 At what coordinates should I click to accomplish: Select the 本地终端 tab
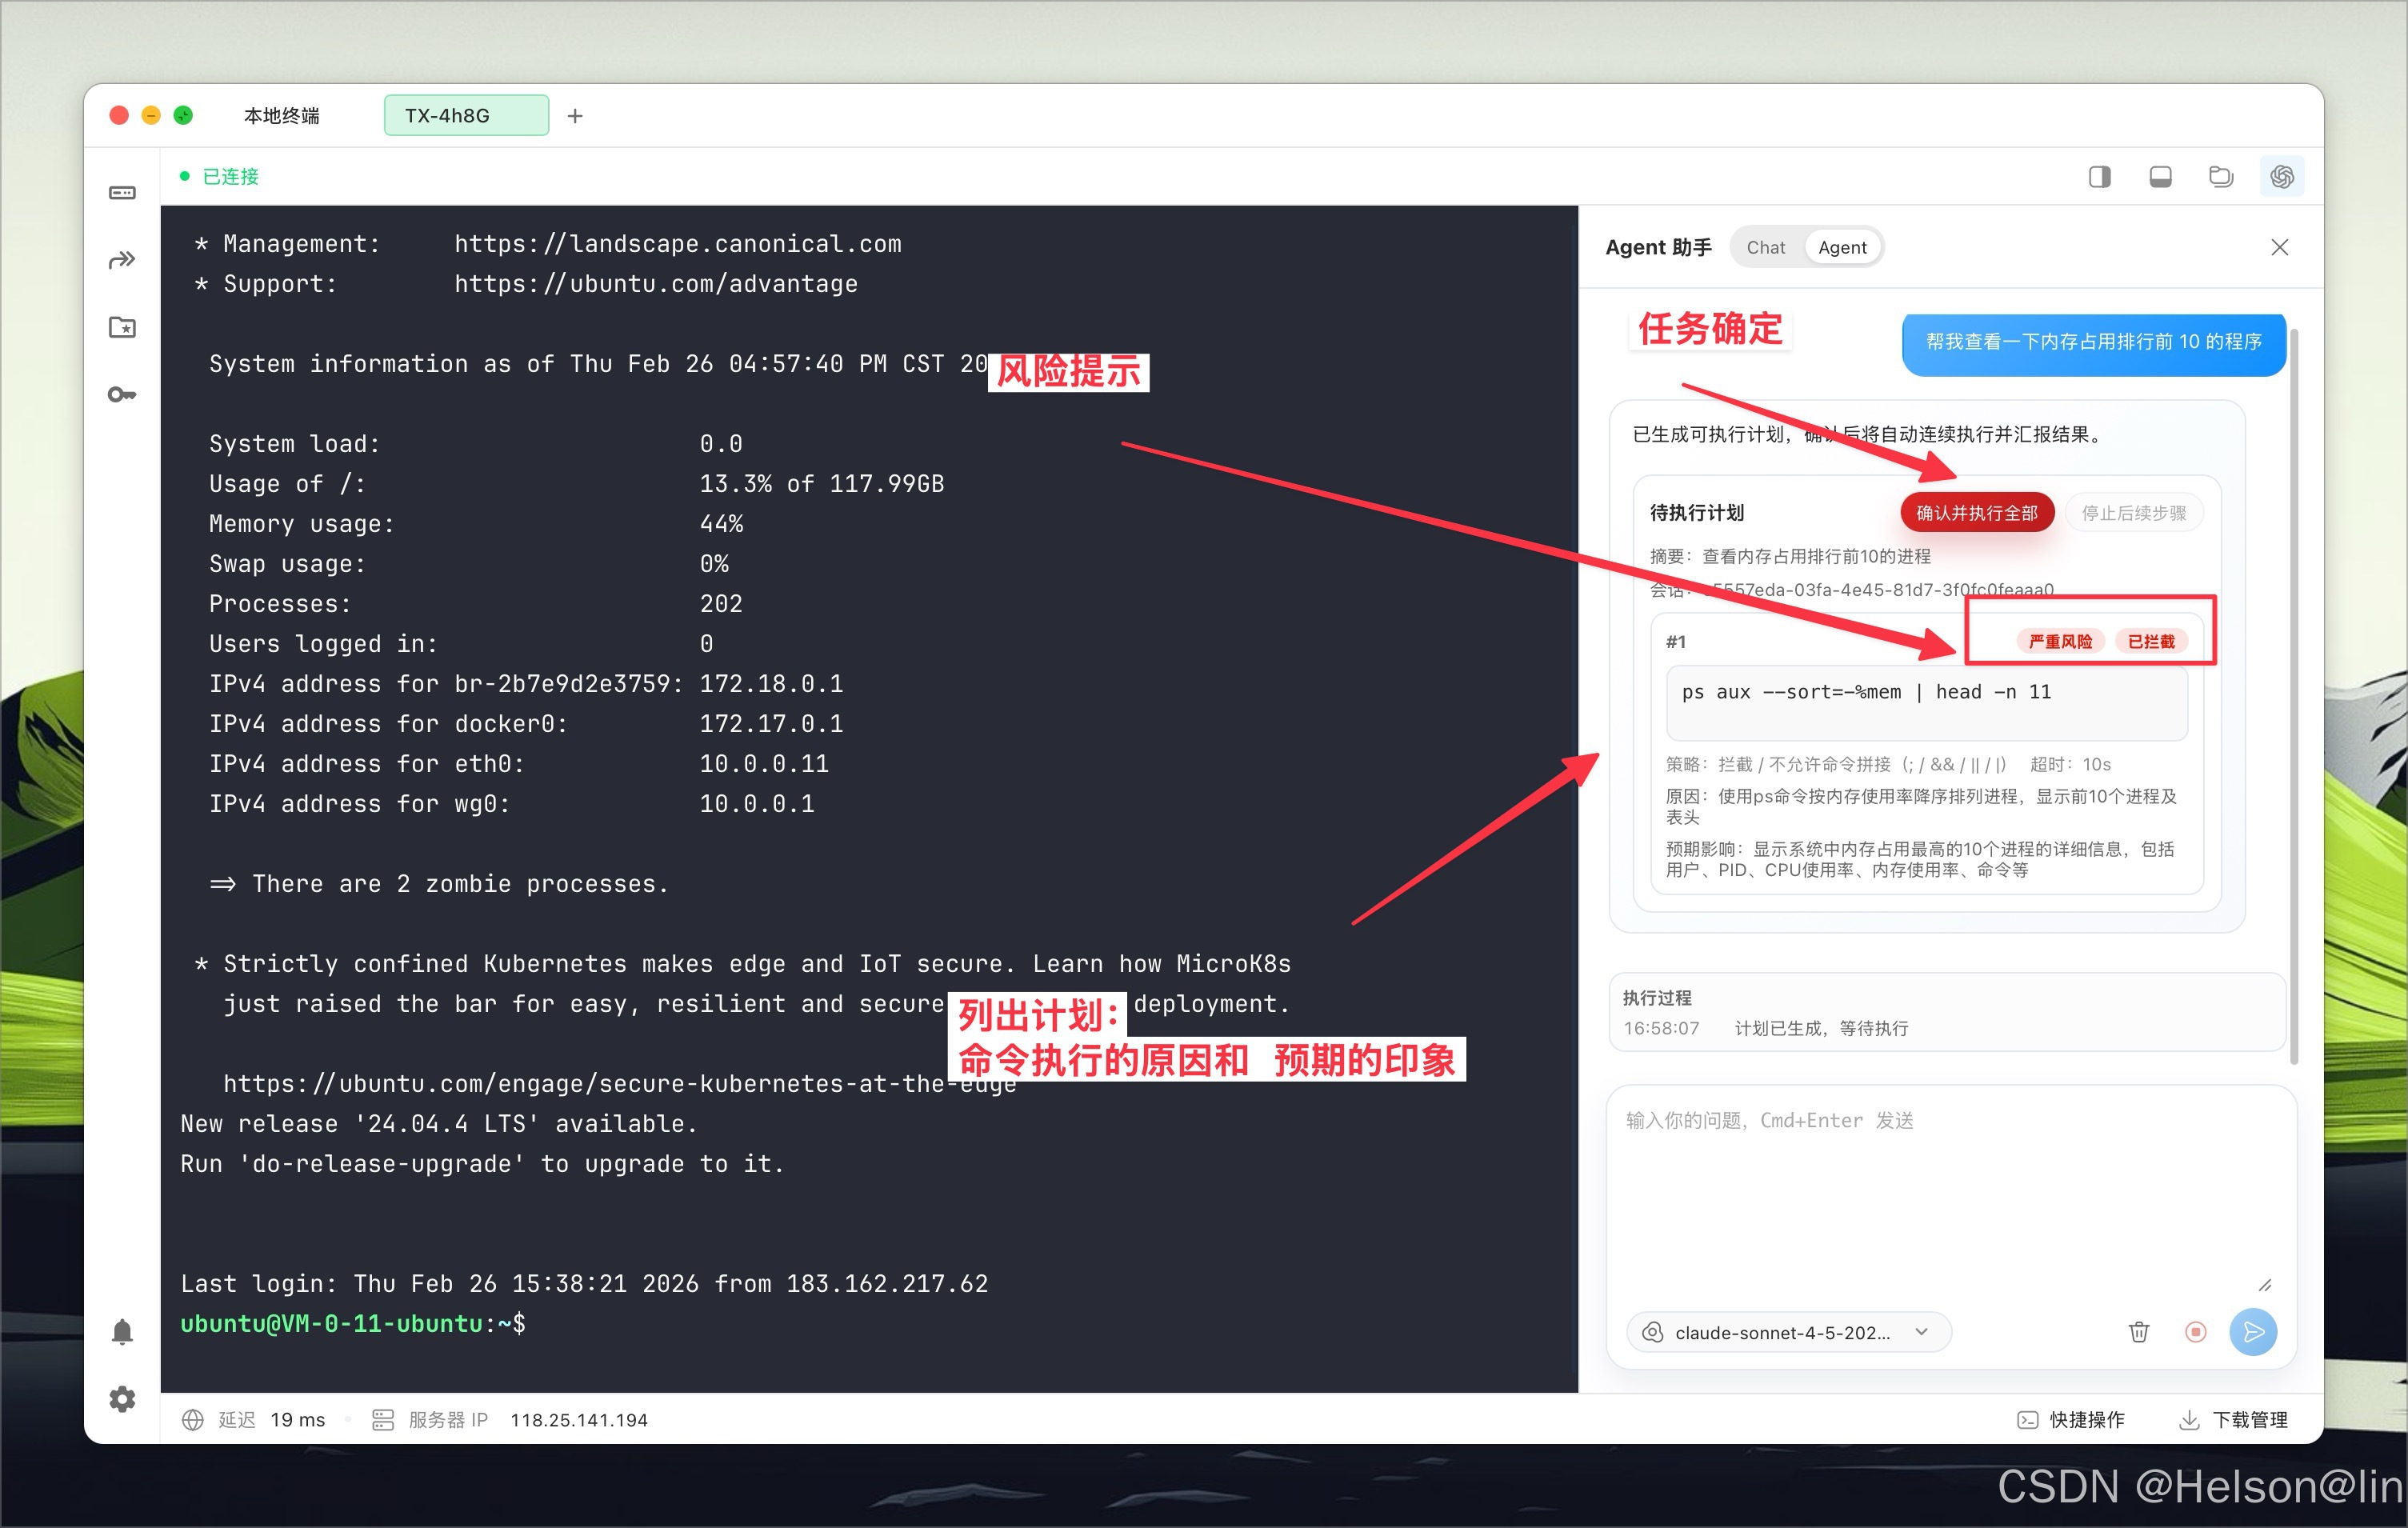tap(282, 116)
